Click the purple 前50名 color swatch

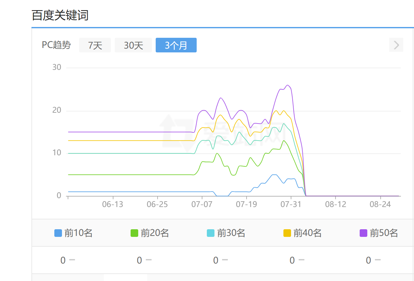[363, 233]
